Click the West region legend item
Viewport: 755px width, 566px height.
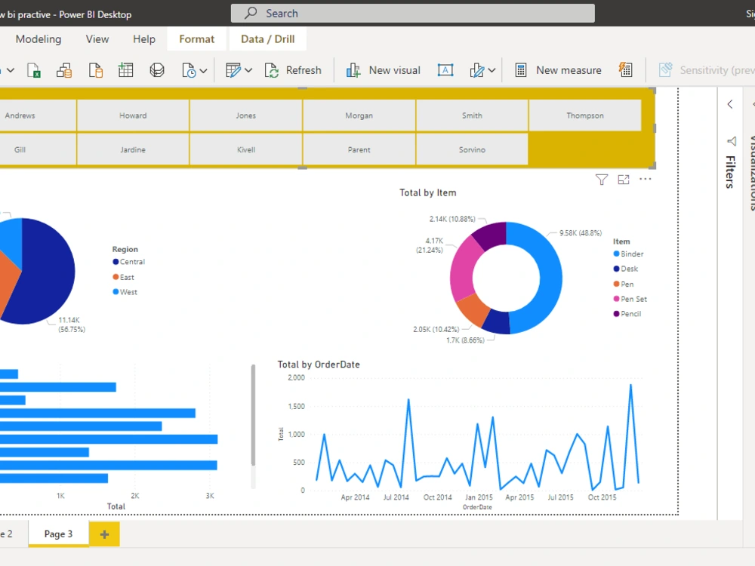point(125,292)
